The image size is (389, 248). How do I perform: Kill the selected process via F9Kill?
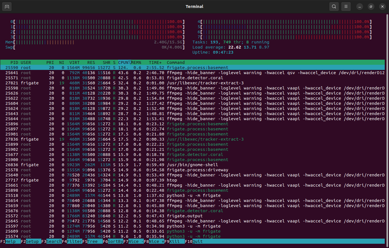pos(173,241)
